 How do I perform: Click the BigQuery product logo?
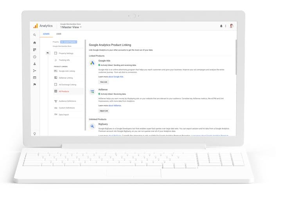click(92, 126)
